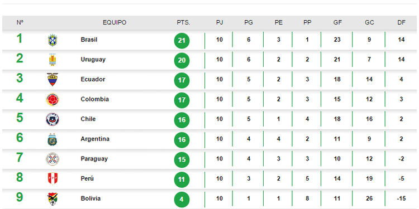Screen dimensions: 419x209
Task: Select the Perú red-white crest
Action: pyautogui.click(x=53, y=179)
